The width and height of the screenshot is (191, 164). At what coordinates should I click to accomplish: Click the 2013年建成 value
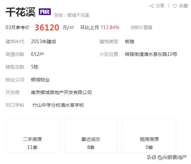tap(43, 42)
